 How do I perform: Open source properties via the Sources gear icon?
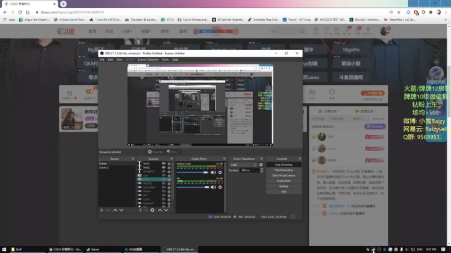coord(152,210)
